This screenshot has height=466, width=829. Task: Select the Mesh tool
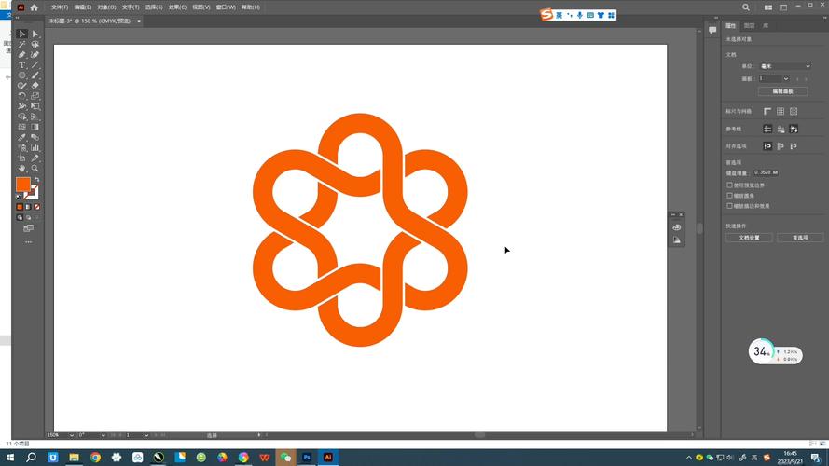click(21, 127)
